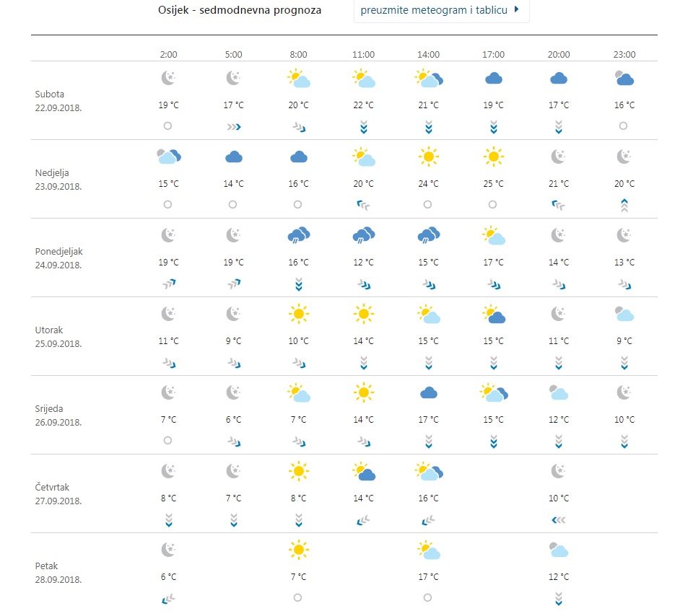Click the 25 °C temperature for Nedjelja 17:00
The width and height of the screenshot is (688, 611).
click(494, 184)
